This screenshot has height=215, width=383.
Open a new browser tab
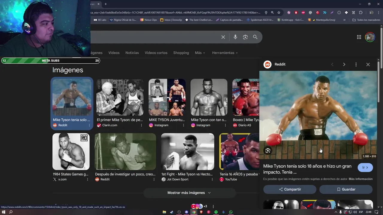[106, 4]
